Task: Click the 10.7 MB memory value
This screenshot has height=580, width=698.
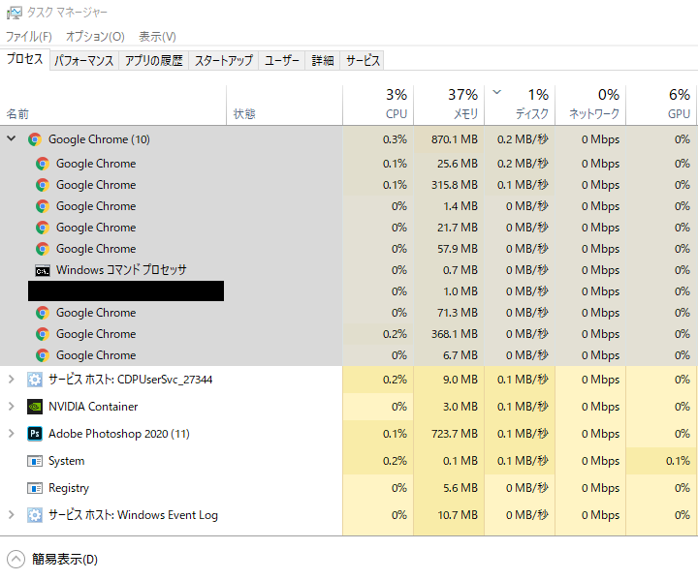Action: [x=458, y=515]
